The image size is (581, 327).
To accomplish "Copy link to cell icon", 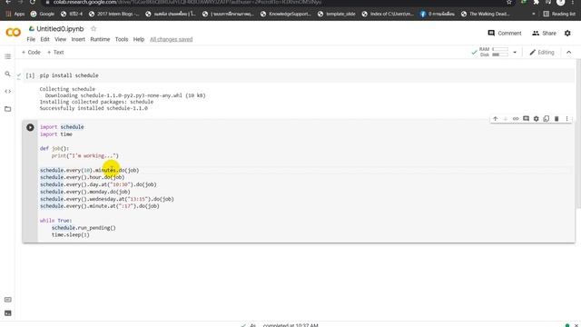I will pyautogui.click(x=516, y=119).
